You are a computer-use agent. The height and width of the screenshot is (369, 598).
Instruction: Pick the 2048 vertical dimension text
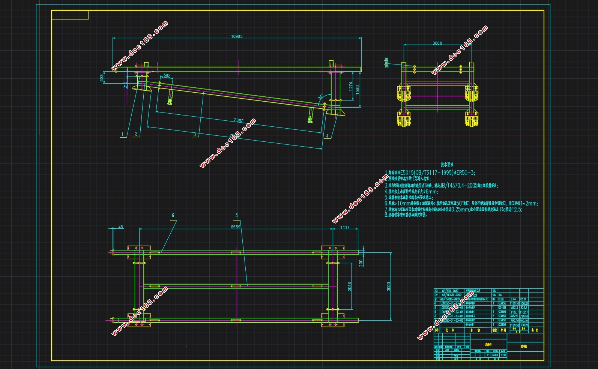[x=350, y=287]
